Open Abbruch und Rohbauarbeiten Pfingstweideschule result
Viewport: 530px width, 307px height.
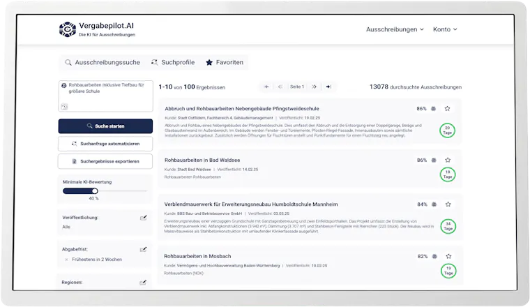pyautogui.click(x=242, y=109)
